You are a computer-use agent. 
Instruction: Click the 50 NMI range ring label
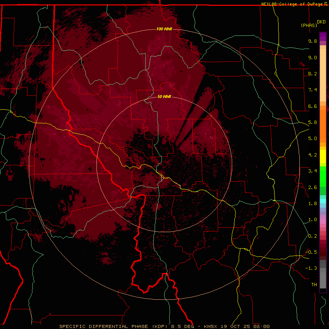click(x=164, y=97)
